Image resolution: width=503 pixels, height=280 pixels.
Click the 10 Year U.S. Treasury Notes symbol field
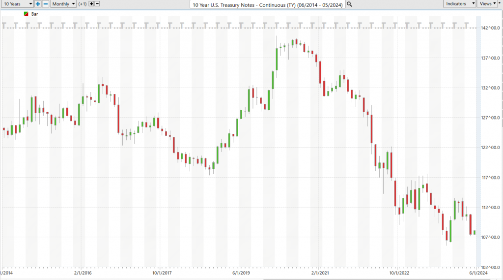click(x=268, y=5)
